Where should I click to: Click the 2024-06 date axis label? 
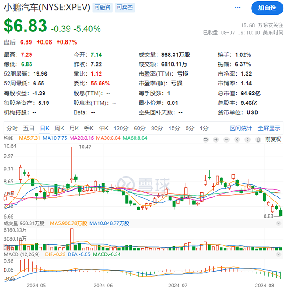(103, 286)
